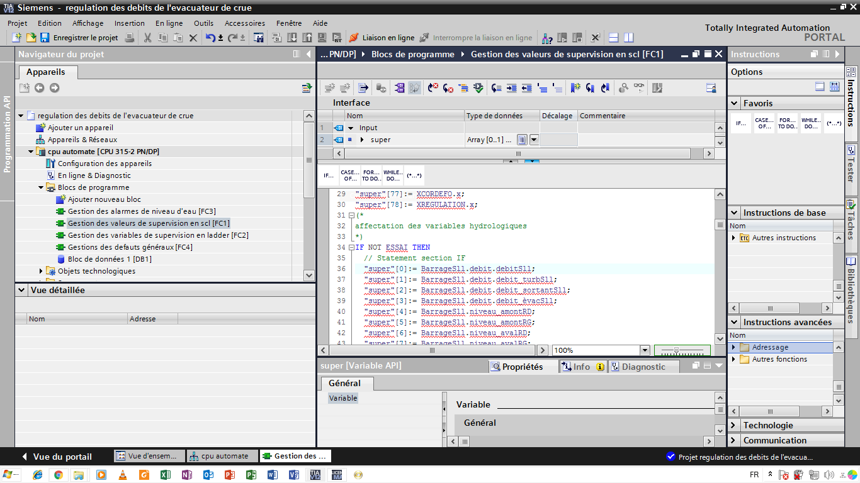Switch to the Diagnostic tab
860x483 pixels.
click(x=643, y=367)
